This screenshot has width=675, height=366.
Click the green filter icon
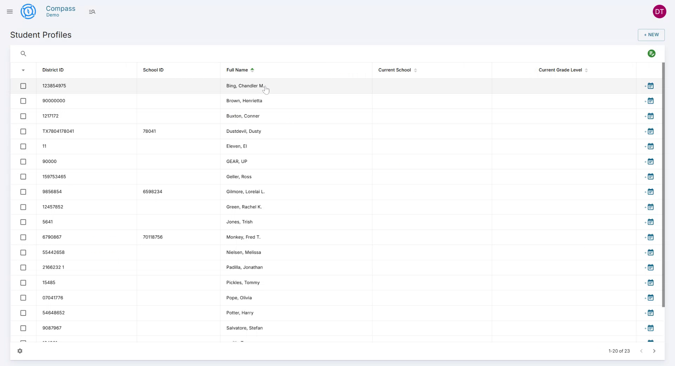(x=651, y=53)
